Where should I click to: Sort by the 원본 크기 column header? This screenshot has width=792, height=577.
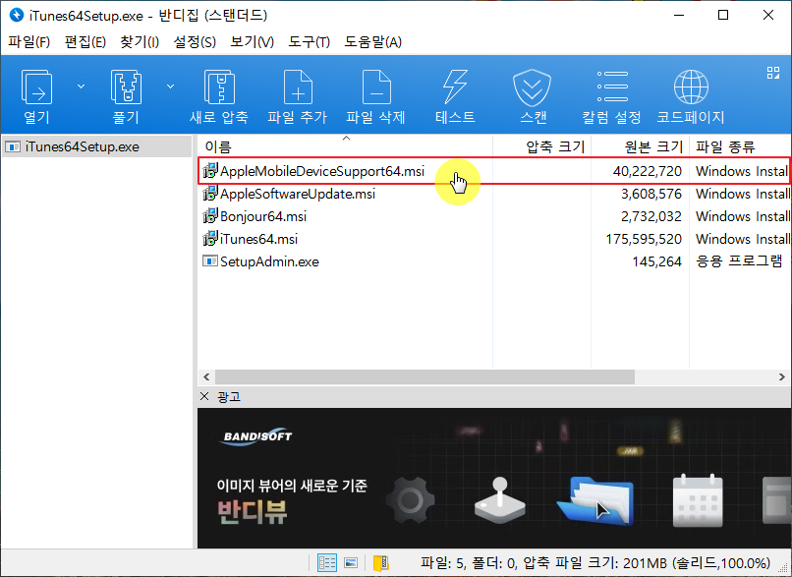[x=641, y=147]
